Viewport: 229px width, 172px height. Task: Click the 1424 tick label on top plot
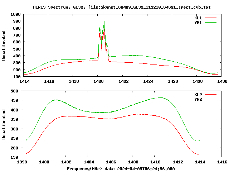(148, 81)
